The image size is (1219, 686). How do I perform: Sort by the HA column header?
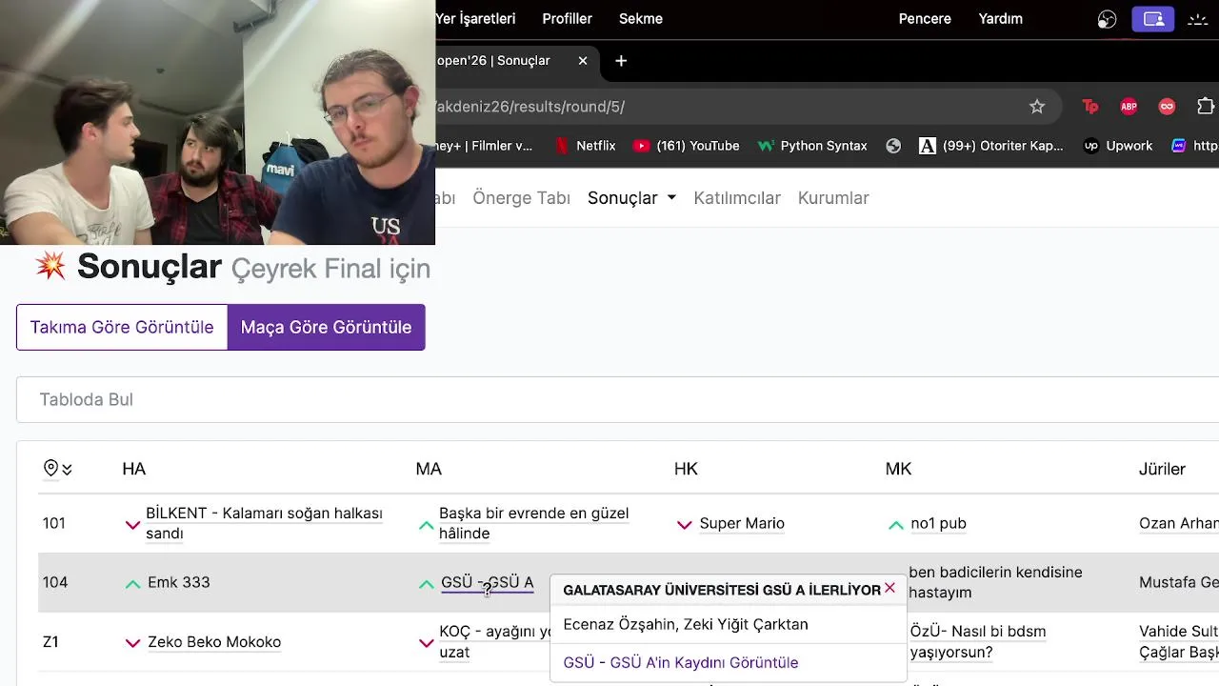[x=133, y=469]
